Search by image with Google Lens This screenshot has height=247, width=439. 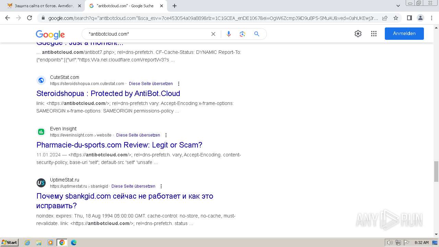point(242,34)
